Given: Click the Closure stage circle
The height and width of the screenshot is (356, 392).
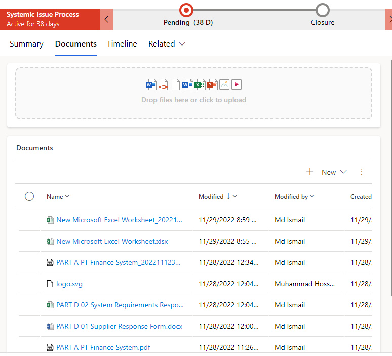Looking at the screenshot, I should pyautogui.click(x=323, y=10).
